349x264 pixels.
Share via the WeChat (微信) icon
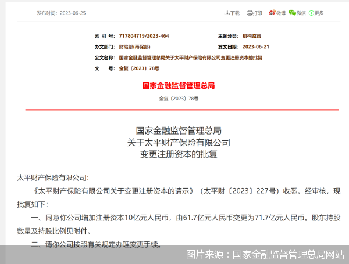[292, 13]
